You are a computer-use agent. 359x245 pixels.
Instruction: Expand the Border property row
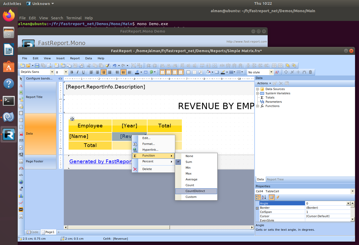coord(257,208)
